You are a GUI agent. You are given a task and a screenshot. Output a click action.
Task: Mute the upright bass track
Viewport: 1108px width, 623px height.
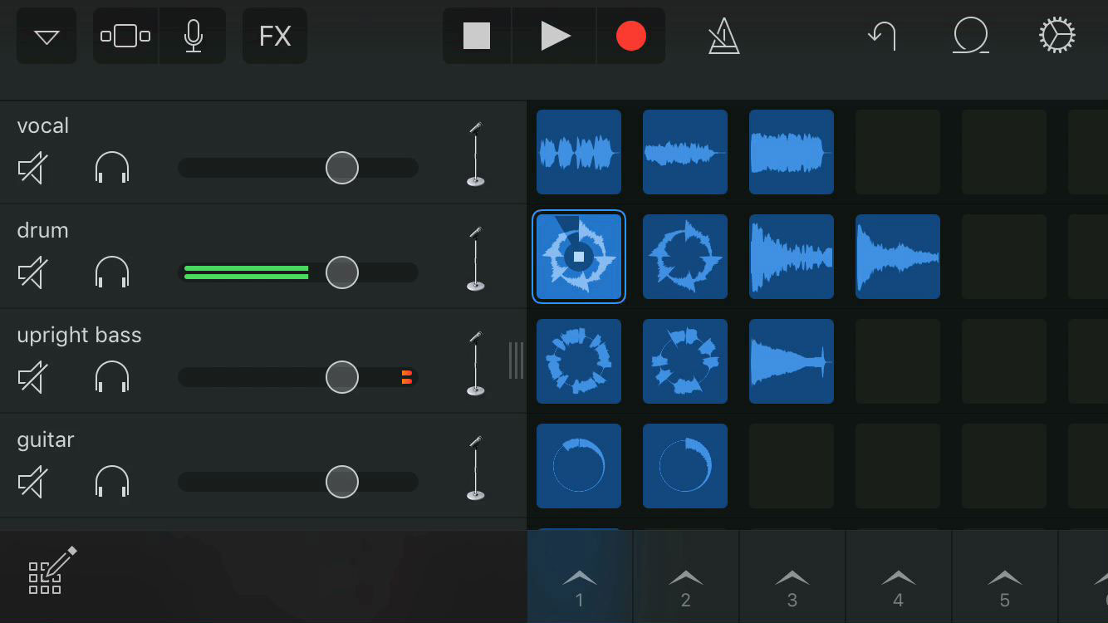click(x=32, y=378)
